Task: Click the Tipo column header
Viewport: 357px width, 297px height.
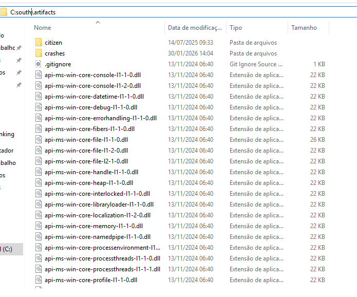Action: (x=236, y=28)
